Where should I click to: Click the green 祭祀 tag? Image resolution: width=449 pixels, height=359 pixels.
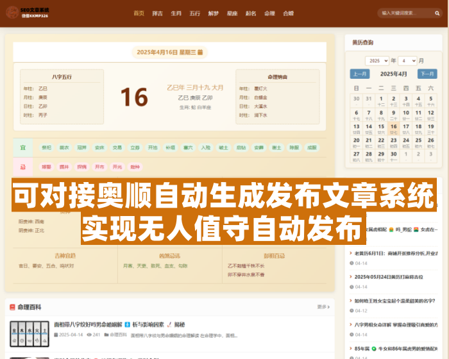[47, 147]
